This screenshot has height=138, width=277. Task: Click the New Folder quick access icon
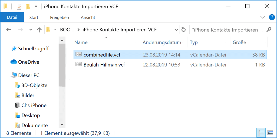28,6
